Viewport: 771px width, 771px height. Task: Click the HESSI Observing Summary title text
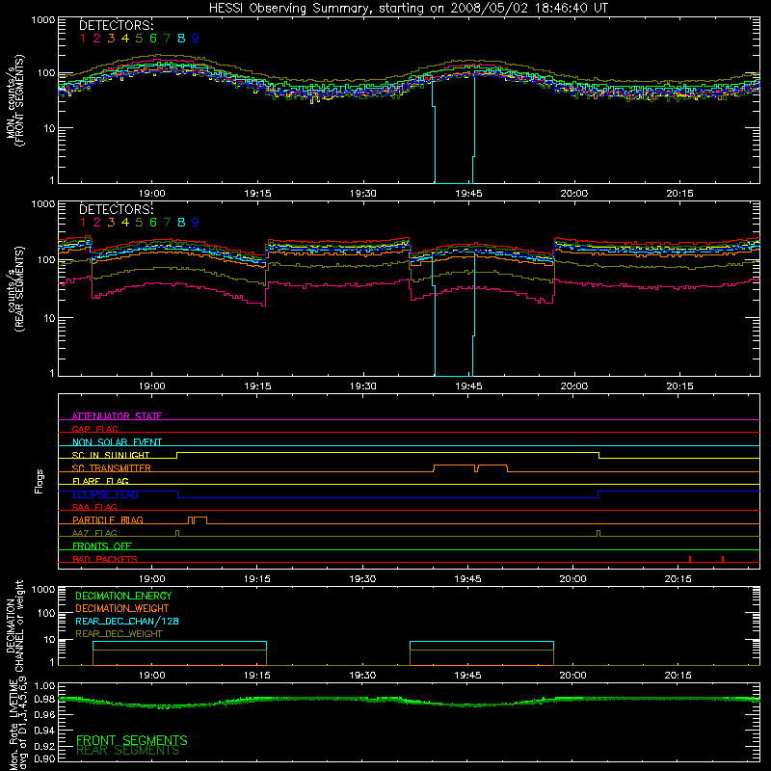[408, 9]
